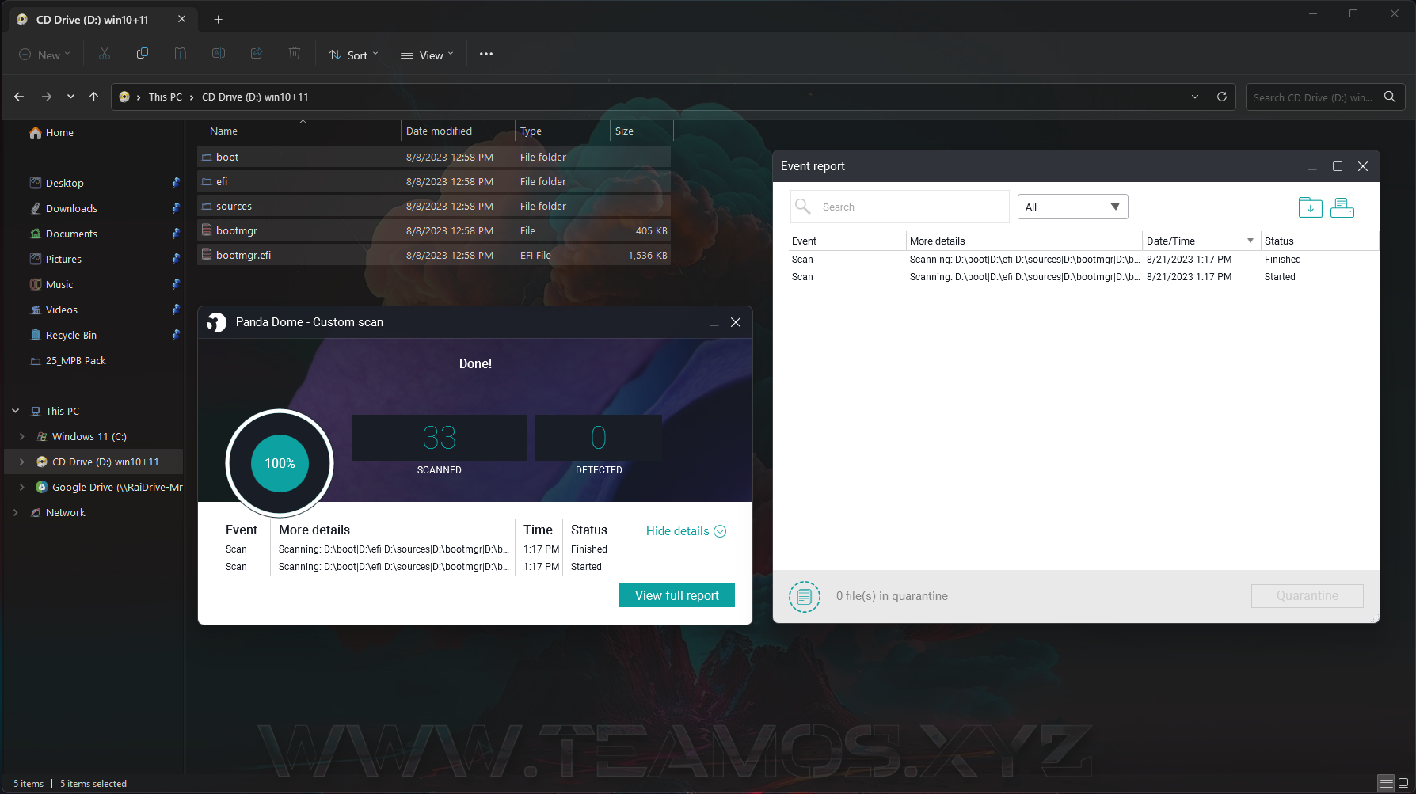The width and height of the screenshot is (1416, 794).
Task: Click the search magnifier in Explorer
Action: click(x=1390, y=97)
